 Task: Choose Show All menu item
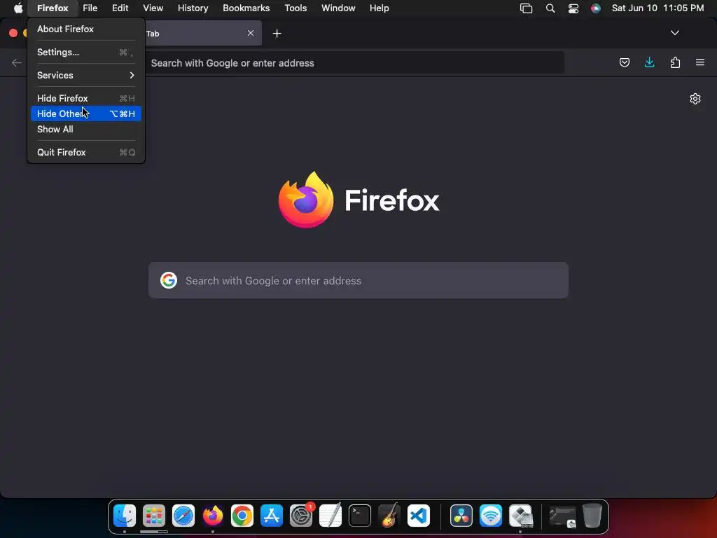[86, 129]
